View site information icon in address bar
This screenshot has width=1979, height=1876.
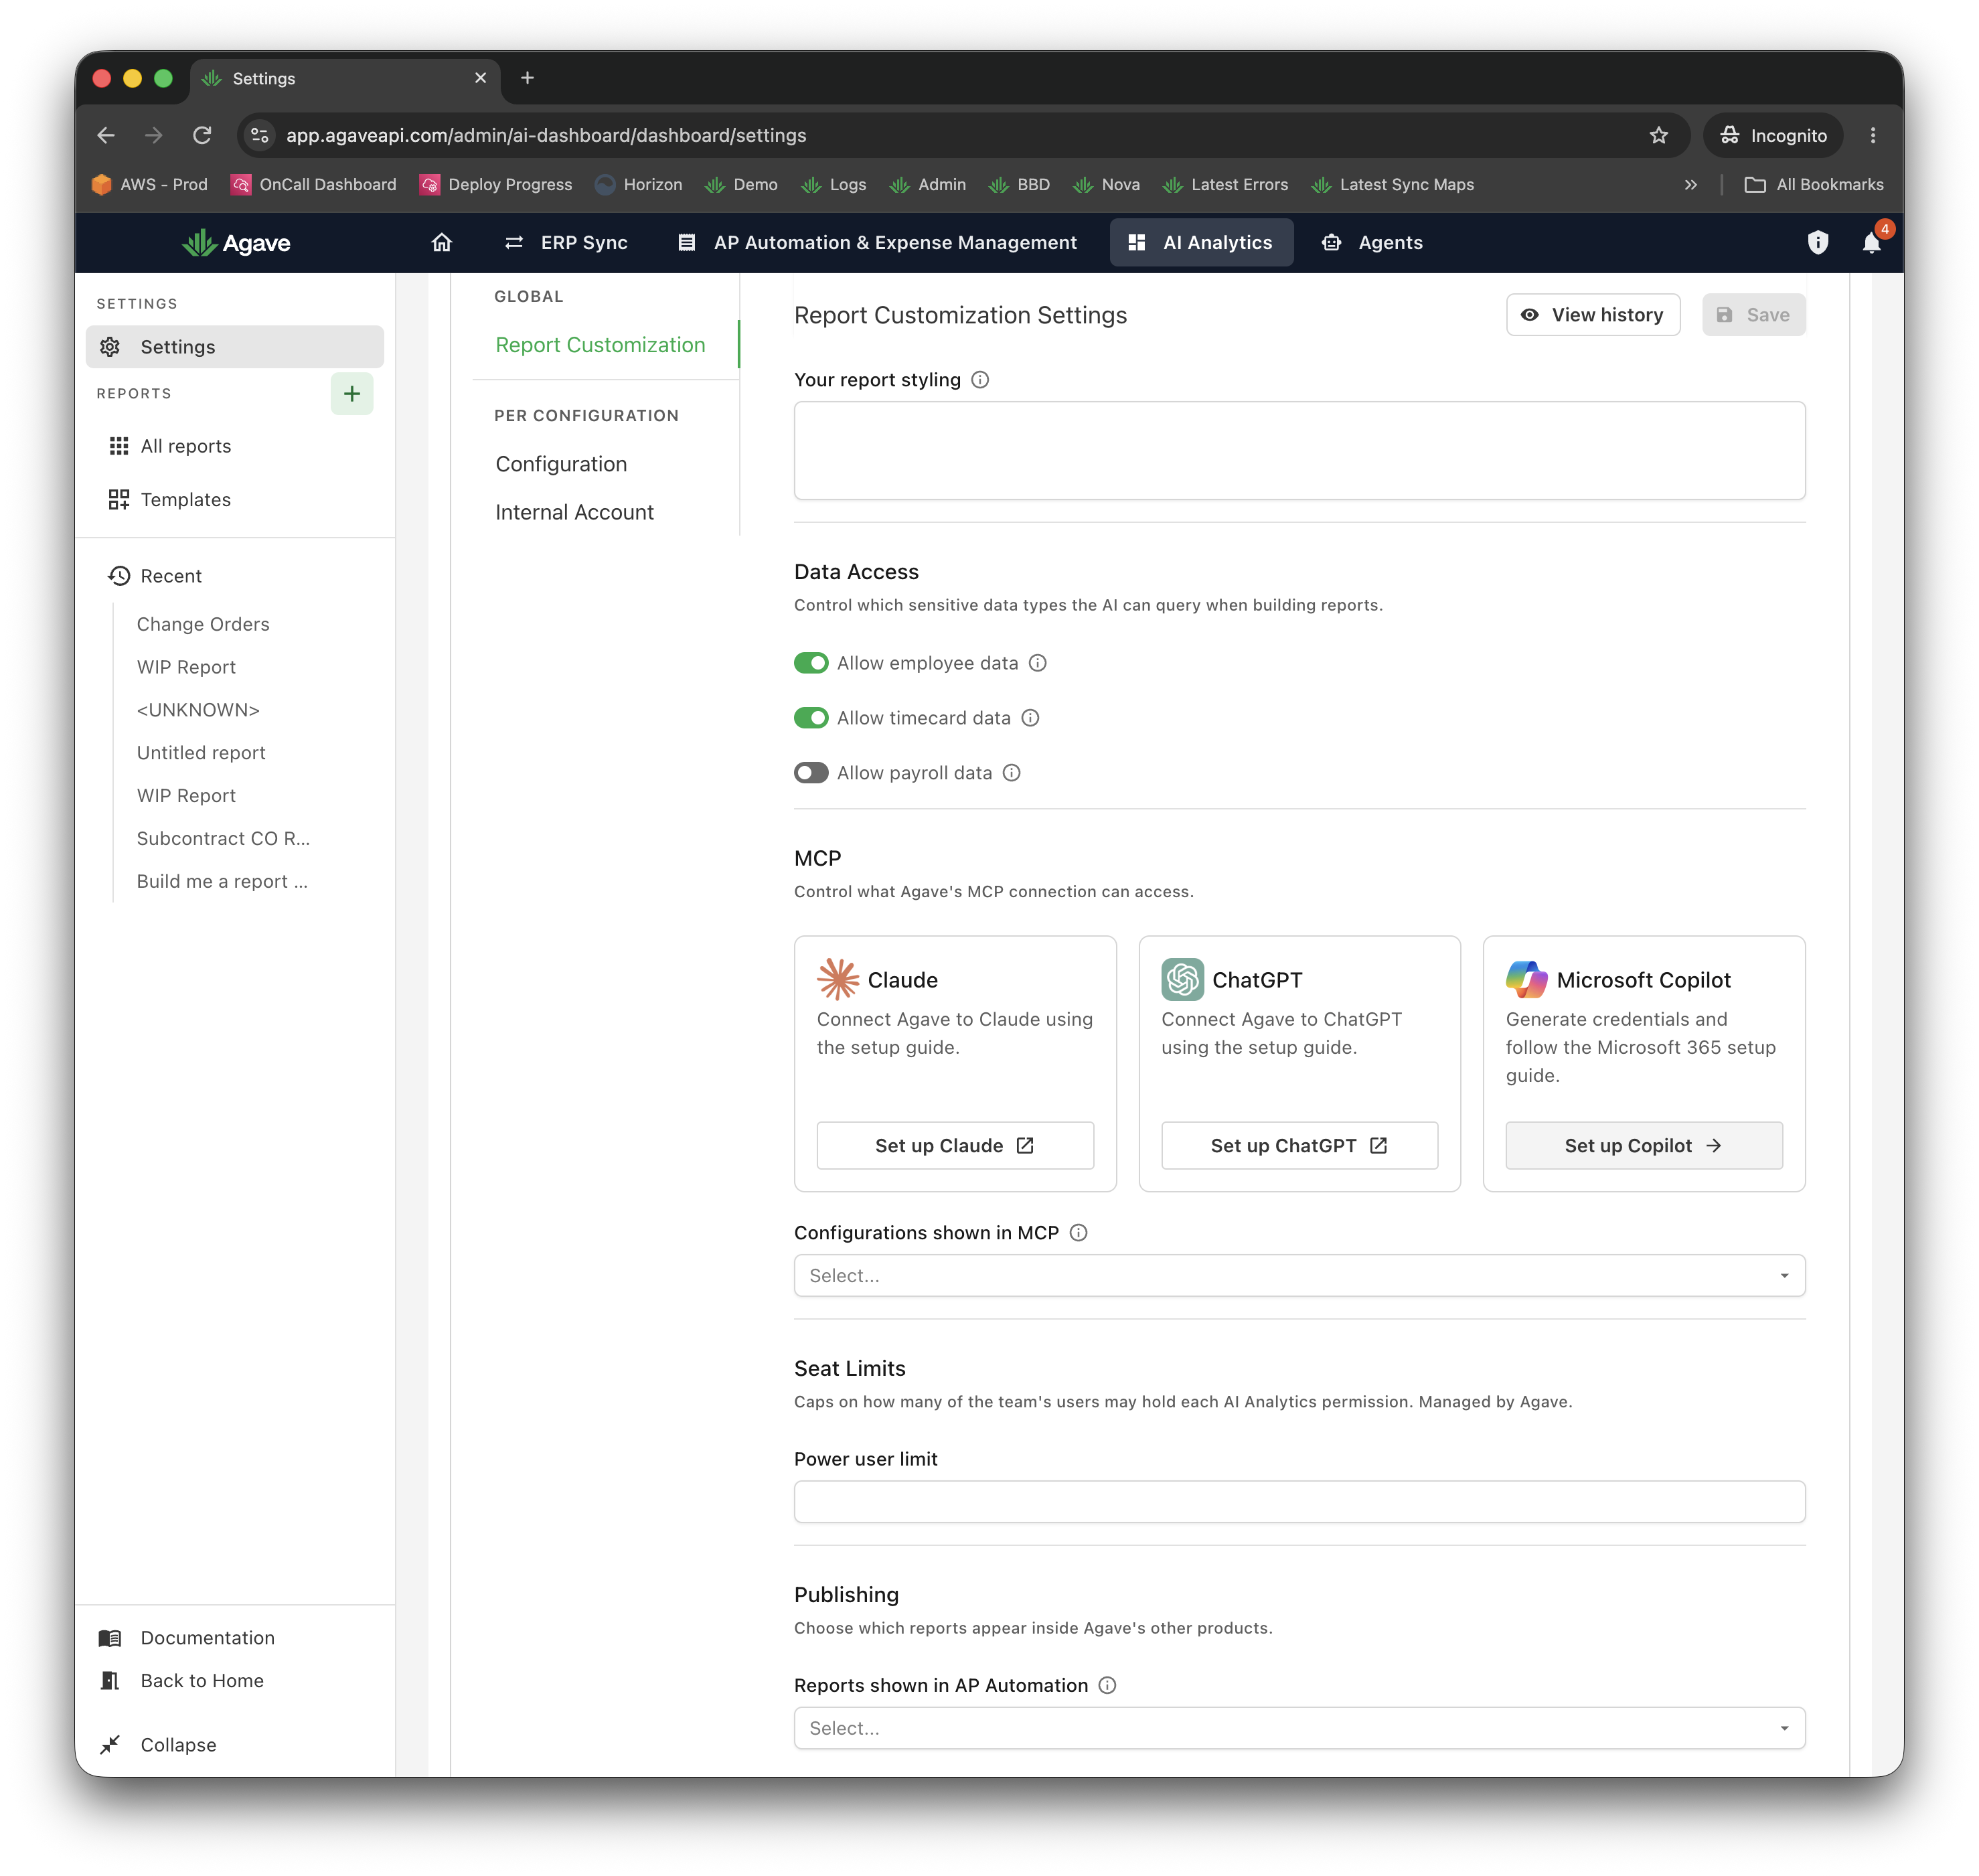point(260,135)
